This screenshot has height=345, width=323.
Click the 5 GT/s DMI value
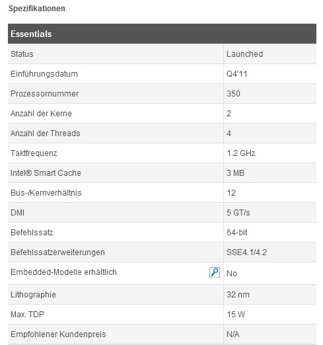point(238,213)
